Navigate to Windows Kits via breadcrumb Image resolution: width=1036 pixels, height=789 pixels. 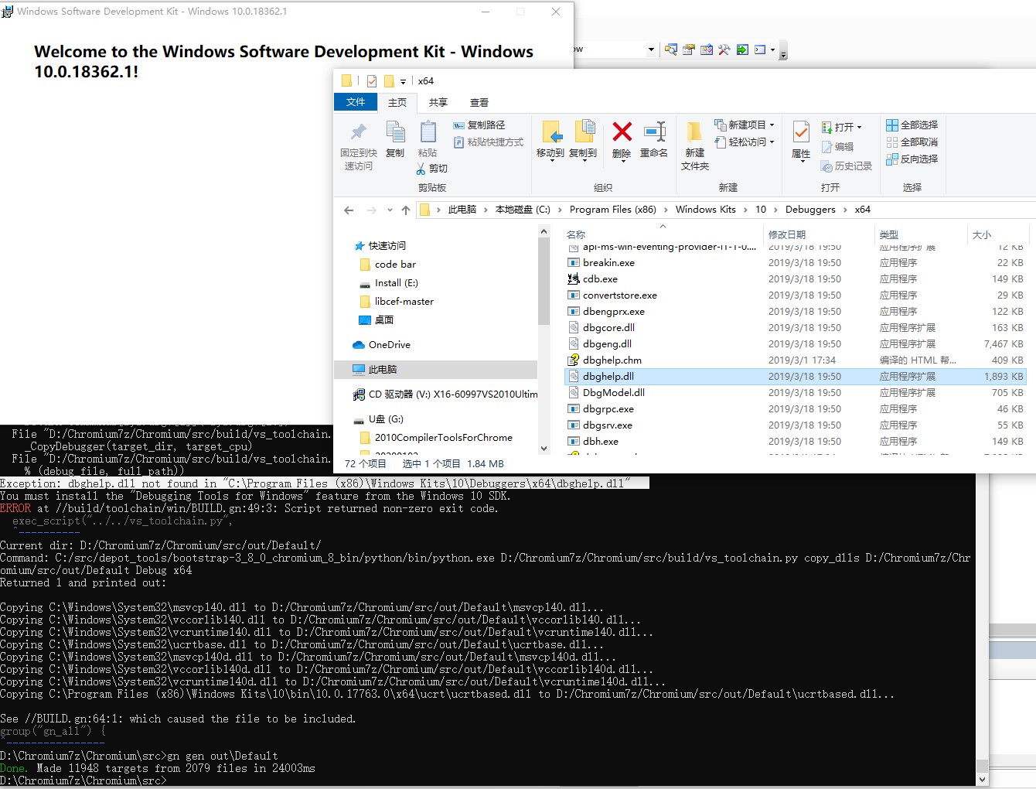705,210
